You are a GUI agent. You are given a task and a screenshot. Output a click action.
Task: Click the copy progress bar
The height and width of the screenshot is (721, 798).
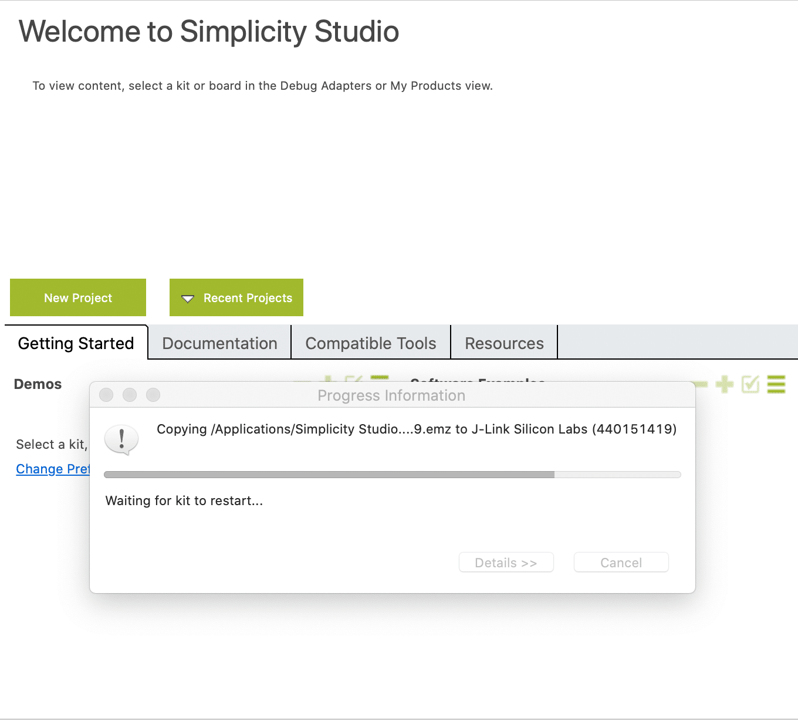[x=391, y=474]
